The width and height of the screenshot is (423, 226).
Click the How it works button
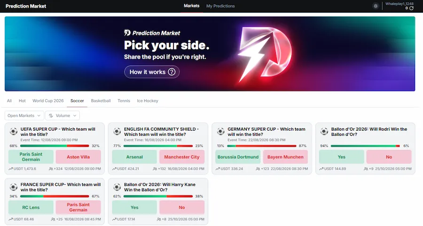(x=152, y=72)
